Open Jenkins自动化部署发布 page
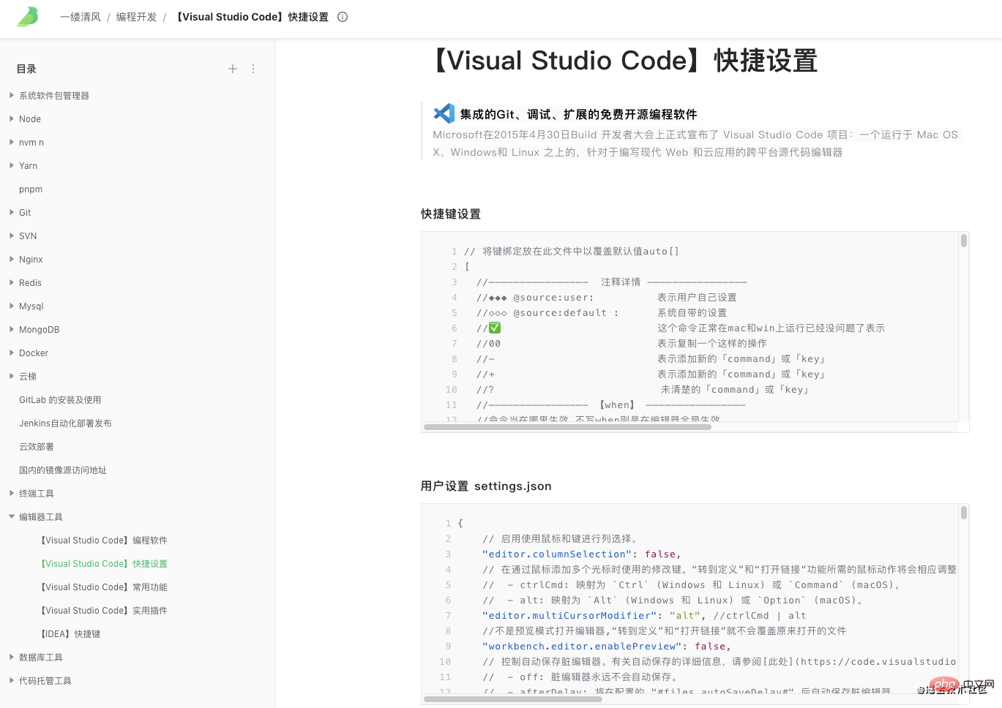This screenshot has height=708, width=1002. [x=65, y=423]
